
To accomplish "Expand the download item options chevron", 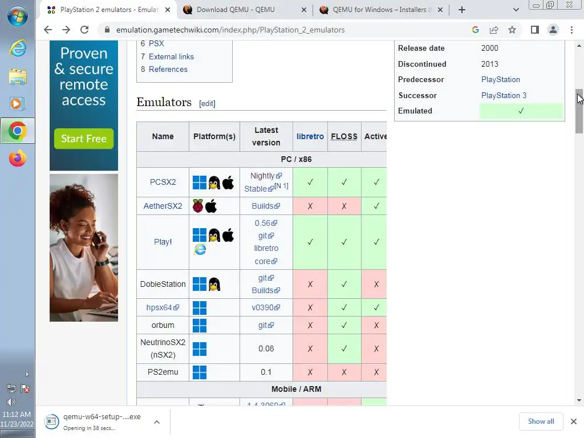I will coord(157,421).
